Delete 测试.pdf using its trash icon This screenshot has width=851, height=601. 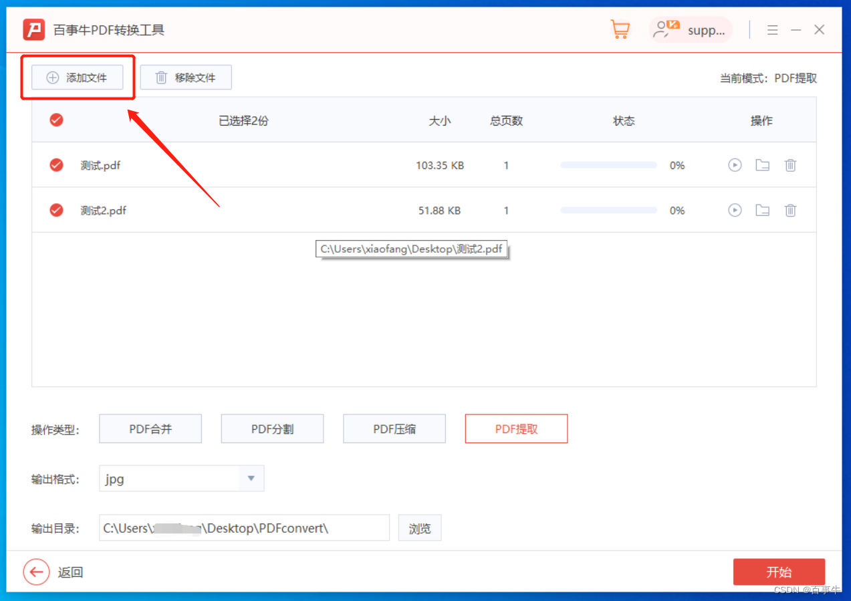(790, 165)
